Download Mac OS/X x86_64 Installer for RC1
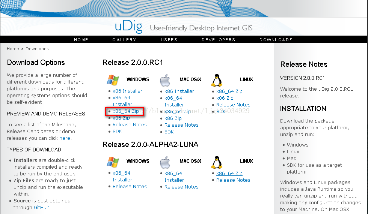 (174, 102)
